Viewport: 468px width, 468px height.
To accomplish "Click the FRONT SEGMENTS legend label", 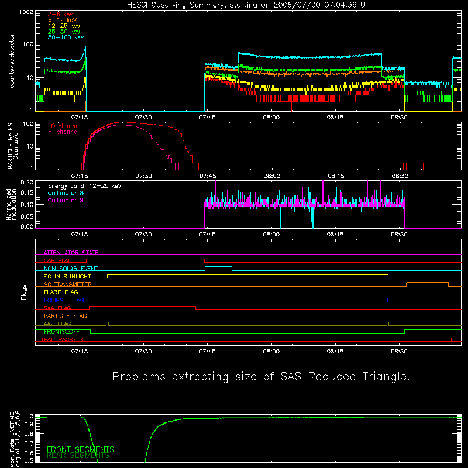I will [x=81, y=449].
